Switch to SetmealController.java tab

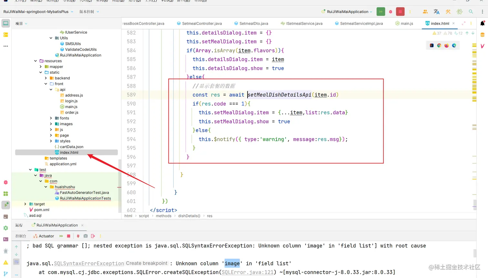pos(199,23)
